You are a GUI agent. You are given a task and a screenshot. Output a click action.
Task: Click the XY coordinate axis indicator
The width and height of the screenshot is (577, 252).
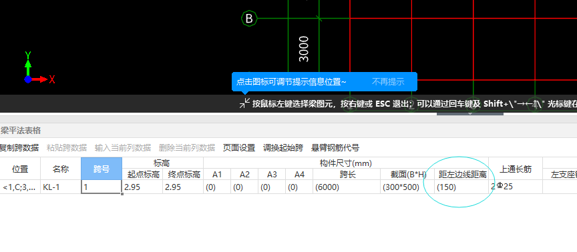(x=40, y=68)
